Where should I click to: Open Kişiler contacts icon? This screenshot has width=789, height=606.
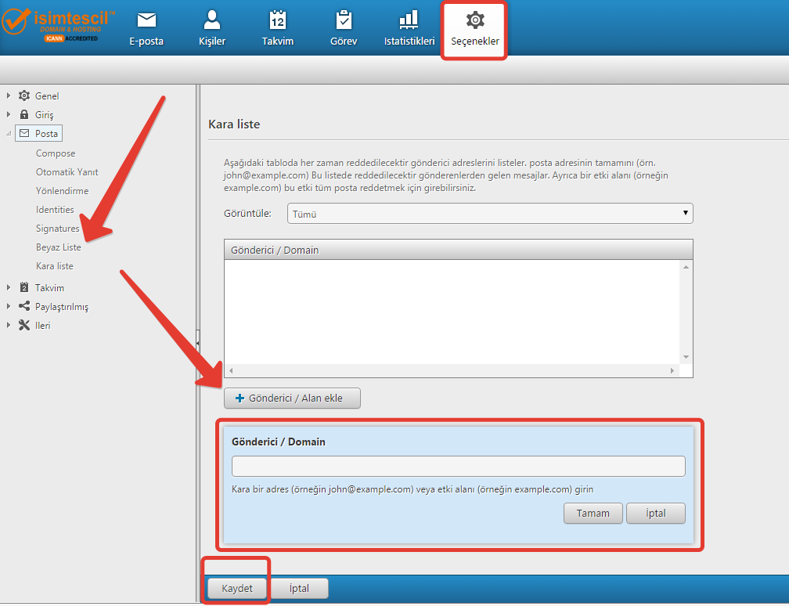pos(212,20)
